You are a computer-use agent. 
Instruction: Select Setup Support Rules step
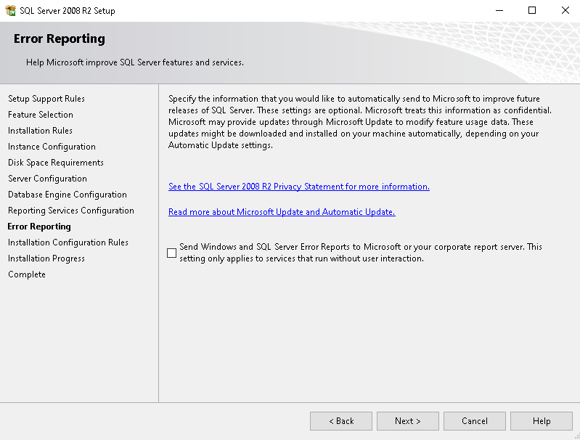coord(46,99)
